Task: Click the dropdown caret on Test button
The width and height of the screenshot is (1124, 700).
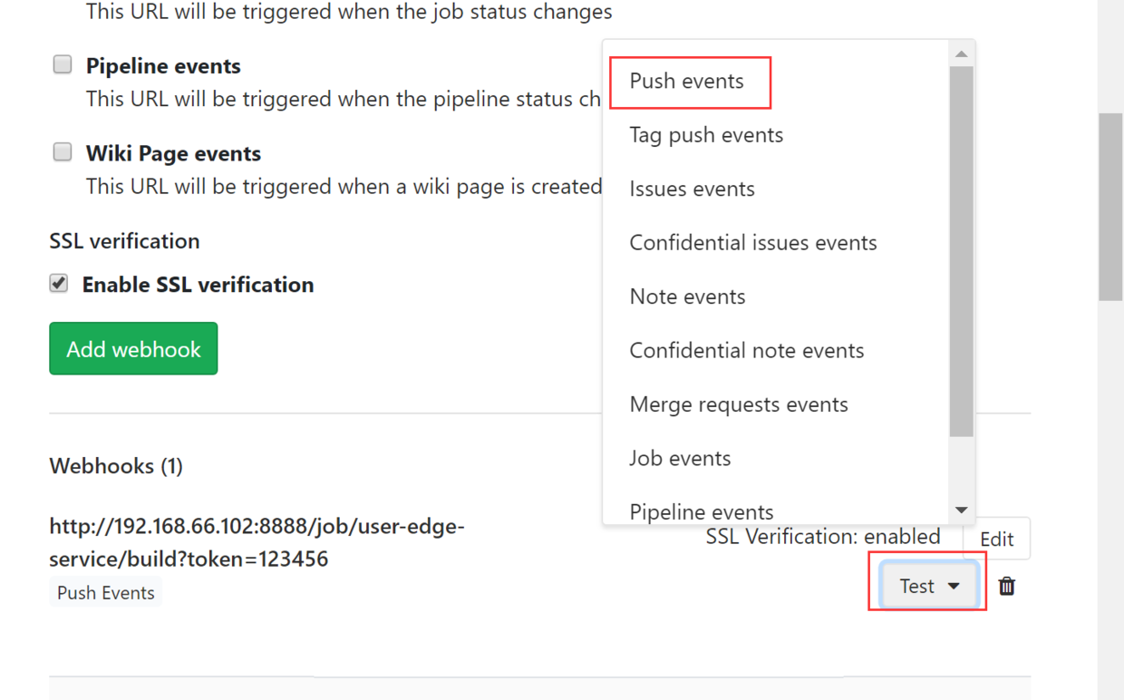Action: pyautogui.click(x=954, y=586)
